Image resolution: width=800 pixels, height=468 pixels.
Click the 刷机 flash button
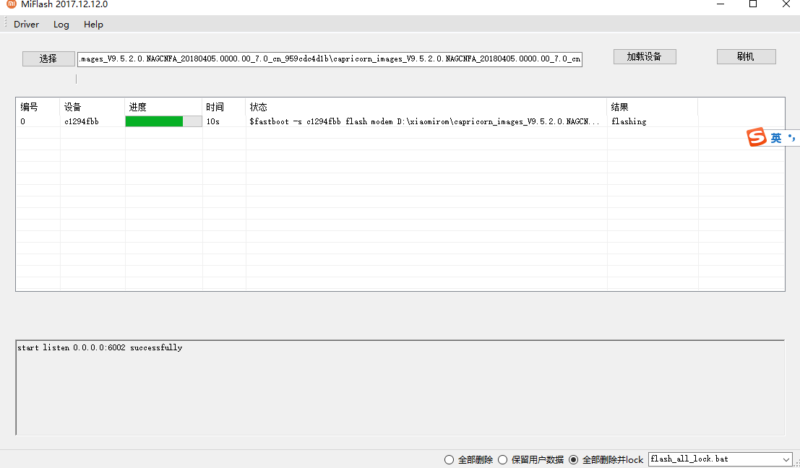746,56
